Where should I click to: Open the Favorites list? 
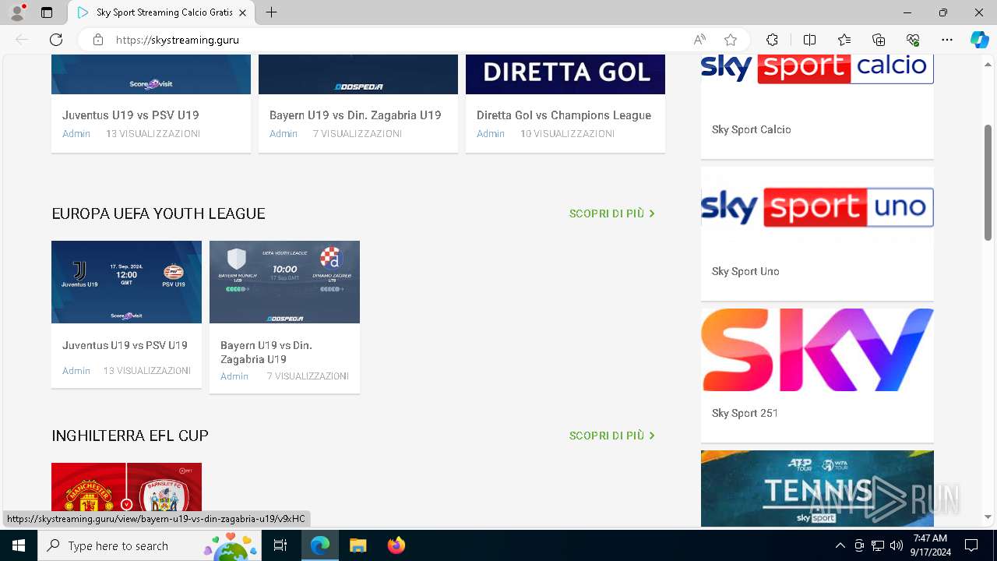844,40
